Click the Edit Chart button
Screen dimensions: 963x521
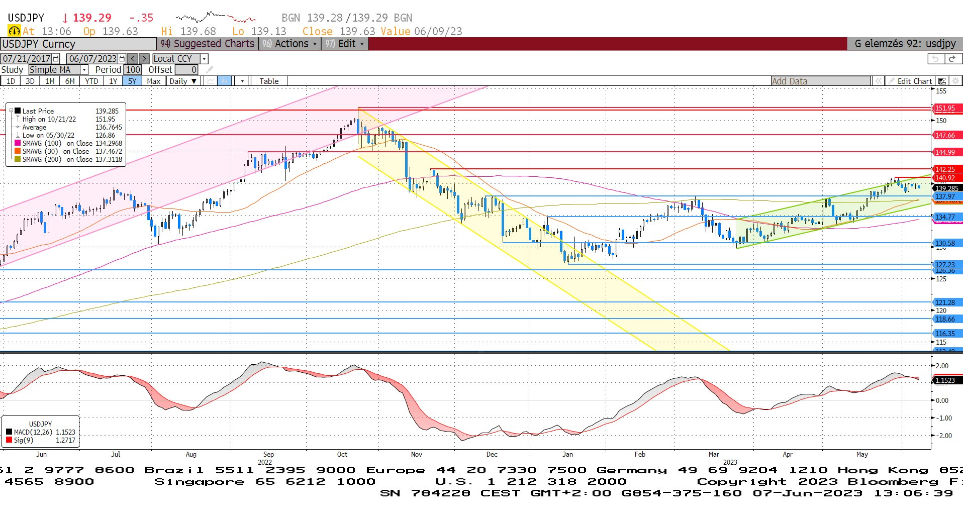(910, 81)
